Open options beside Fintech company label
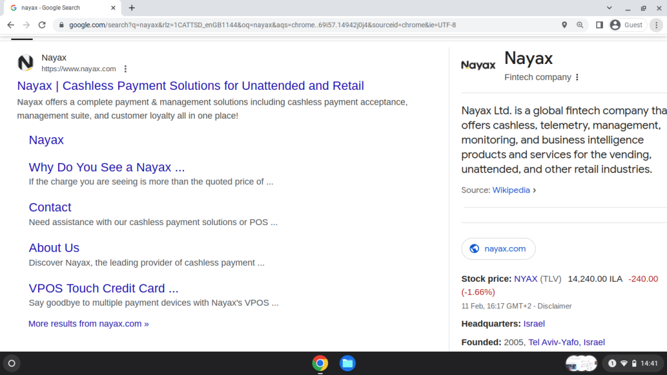The image size is (667, 375). (577, 77)
